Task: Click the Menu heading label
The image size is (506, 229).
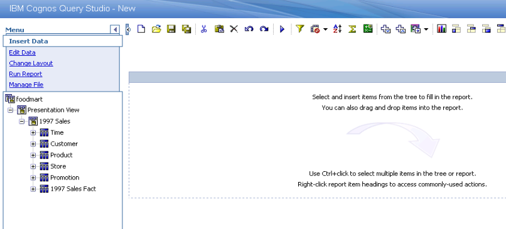Action: coord(15,29)
